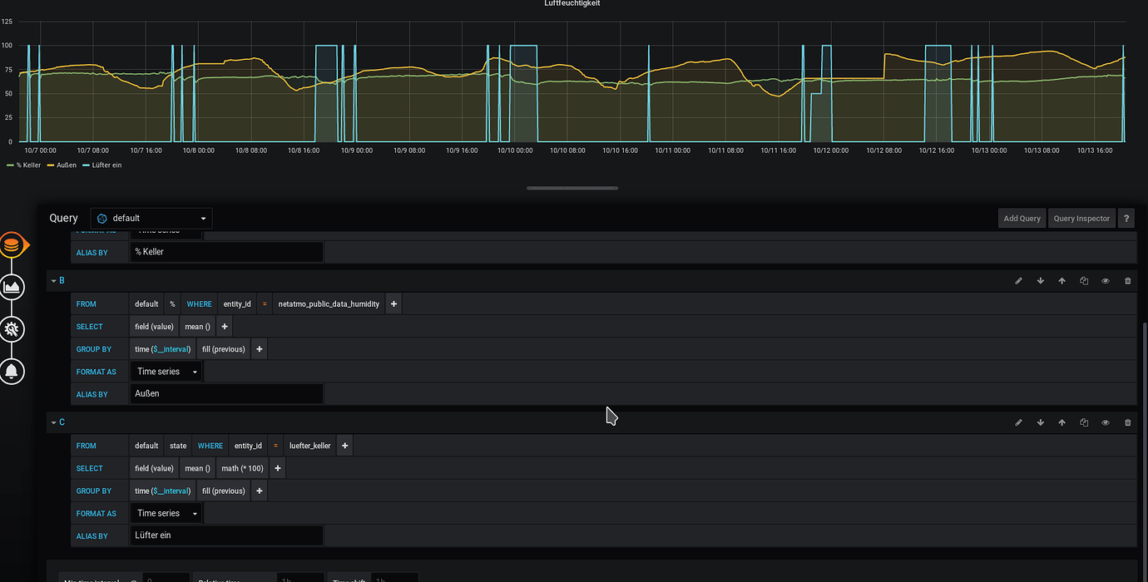The image size is (1148, 582).
Task: Toggle text edit mode for query B
Action: tap(1018, 280)
